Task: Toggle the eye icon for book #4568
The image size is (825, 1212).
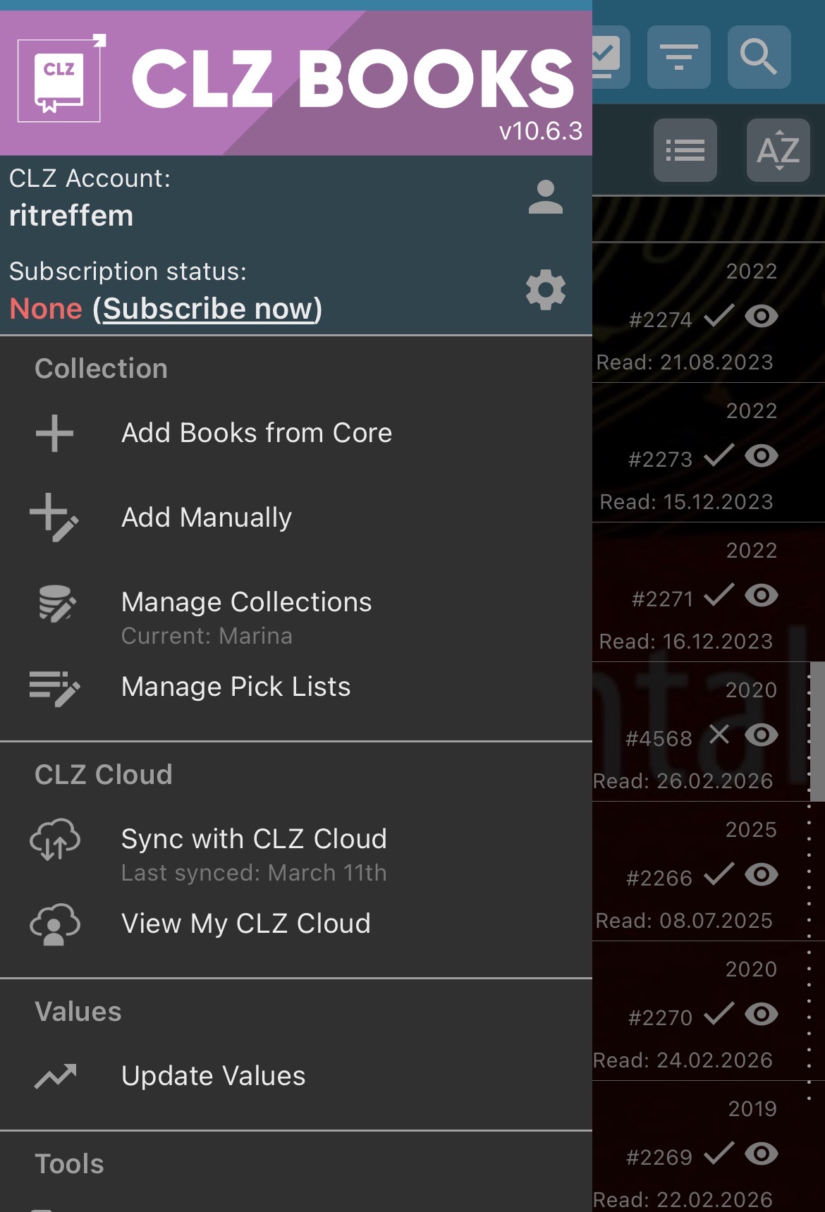Action: [x=762, y=735]
